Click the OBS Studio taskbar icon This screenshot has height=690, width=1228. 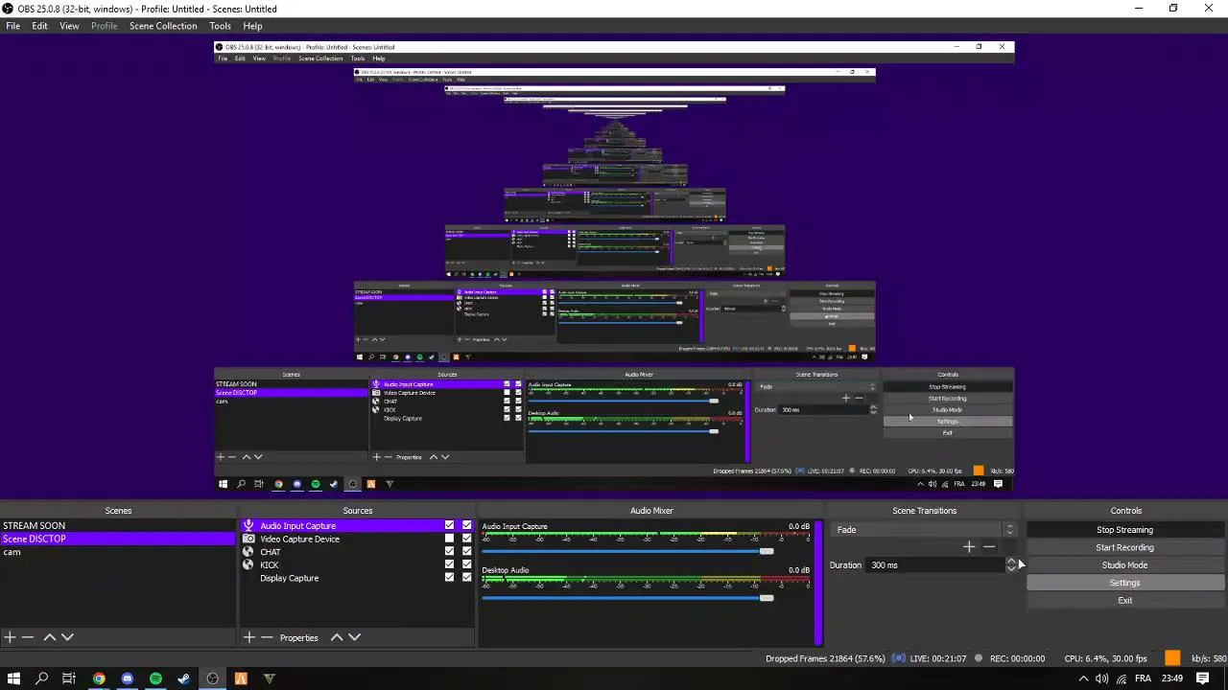click(212, 678)
